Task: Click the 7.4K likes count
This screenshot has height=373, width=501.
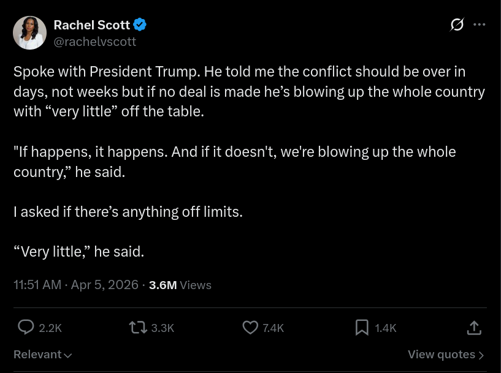Action: (x=273, y=328)
